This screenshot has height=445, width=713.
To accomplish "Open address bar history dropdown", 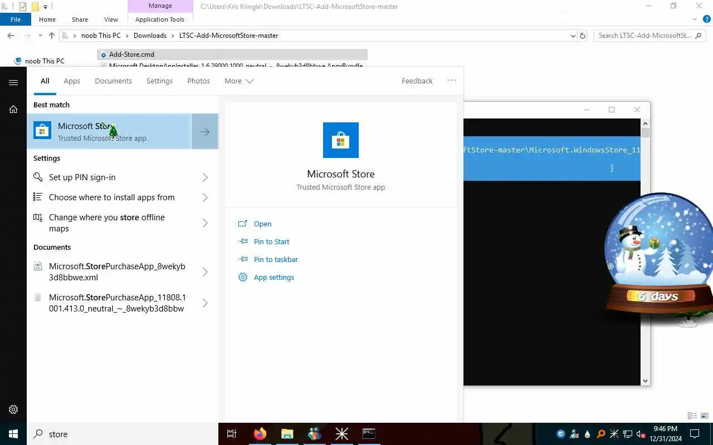I will tap(573, 36).
